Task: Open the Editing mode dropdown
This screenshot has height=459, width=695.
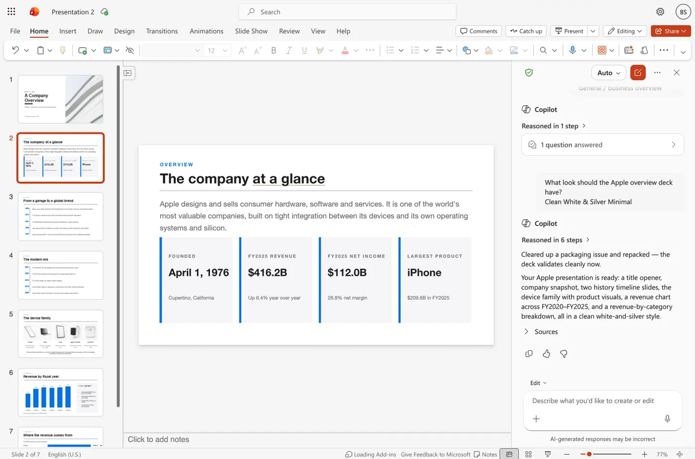Action: pyautogui.click(x=625, y=31)
